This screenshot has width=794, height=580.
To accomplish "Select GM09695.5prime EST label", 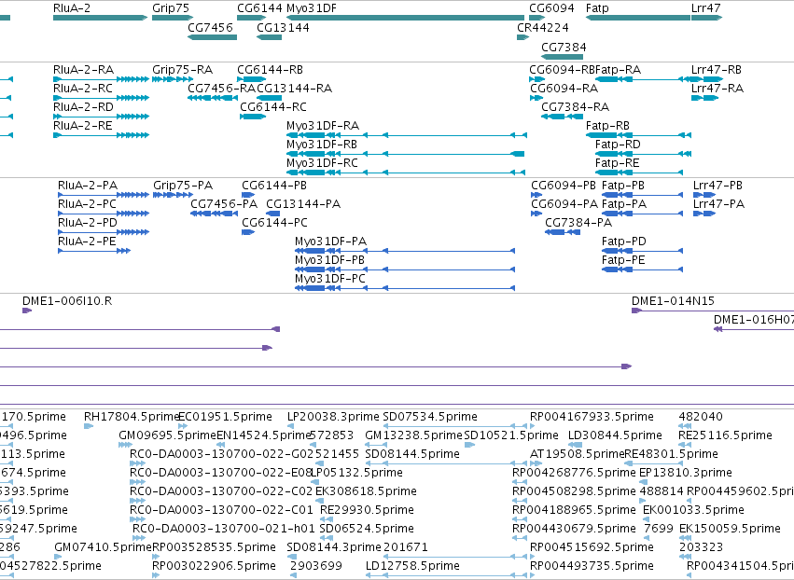I will (x=168, y=435).
